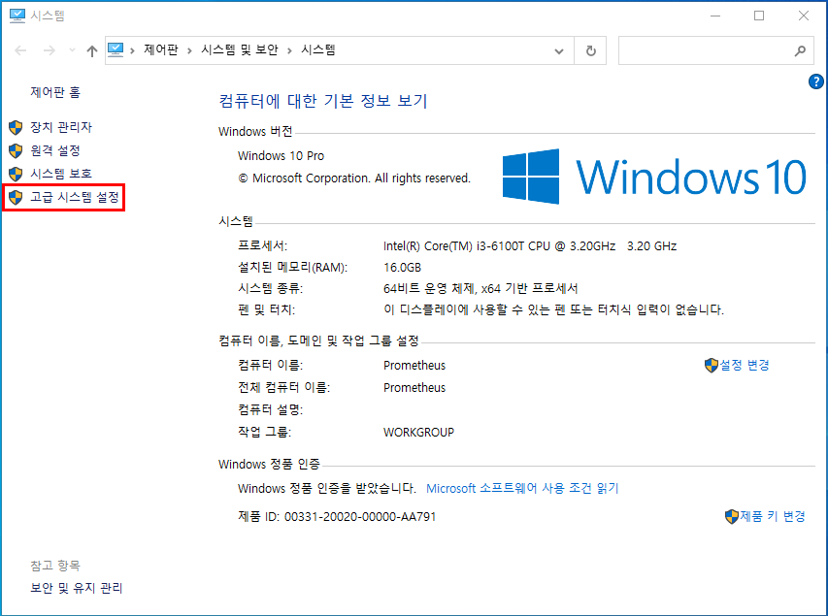The image size is (828, 616).
Task: Close the 시스템 window
Action: coord(803,16)
